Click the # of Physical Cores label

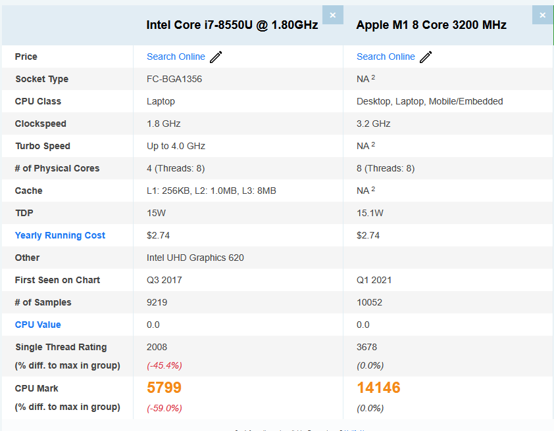(x=57, y=169)
